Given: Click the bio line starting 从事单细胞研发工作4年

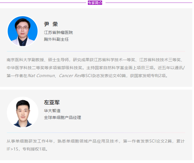Looking at the screenshot, I should click(96, 141).
